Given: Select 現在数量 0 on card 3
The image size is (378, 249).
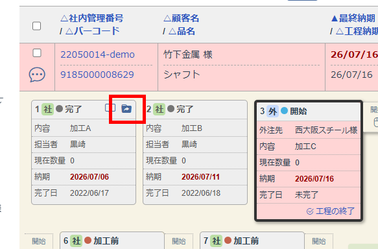Looking at the screenshot, I should [297, 163].
